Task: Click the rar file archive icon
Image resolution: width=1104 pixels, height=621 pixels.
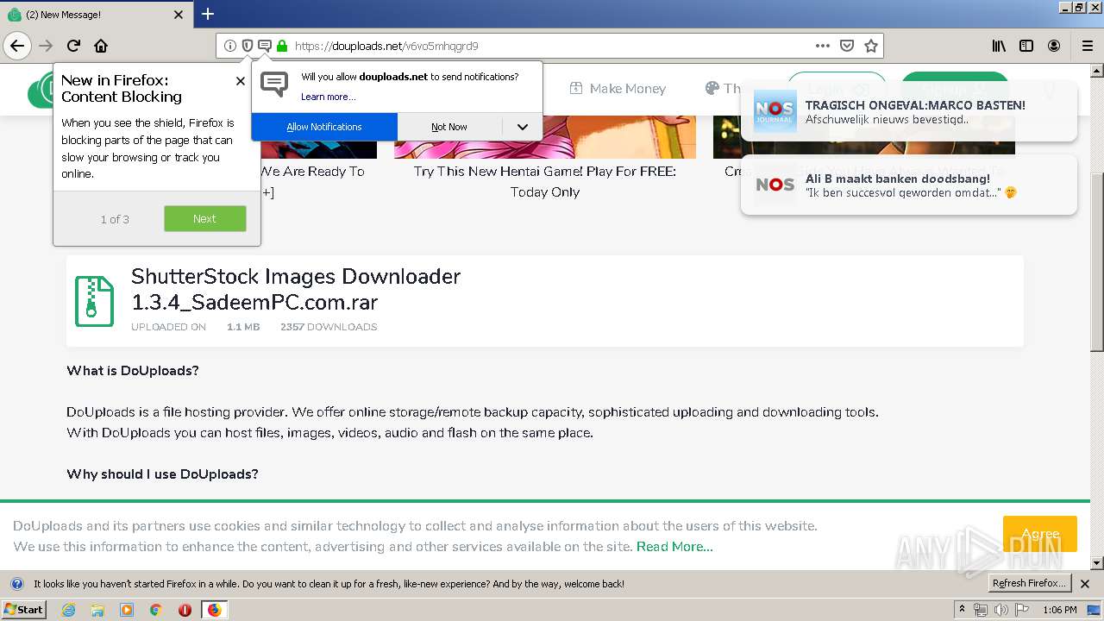Action: 94,301
